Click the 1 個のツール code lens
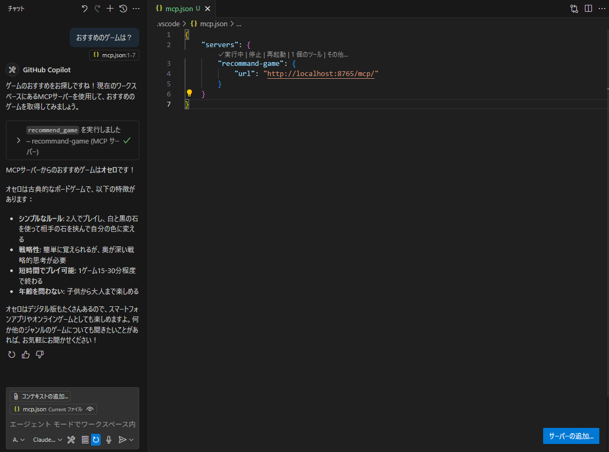Screen dimensions: 609x452 click(x=306, y=55)
